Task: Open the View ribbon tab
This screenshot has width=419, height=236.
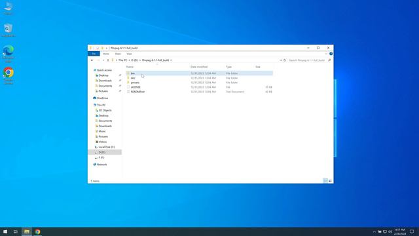Action: click(x=129, y=54)
